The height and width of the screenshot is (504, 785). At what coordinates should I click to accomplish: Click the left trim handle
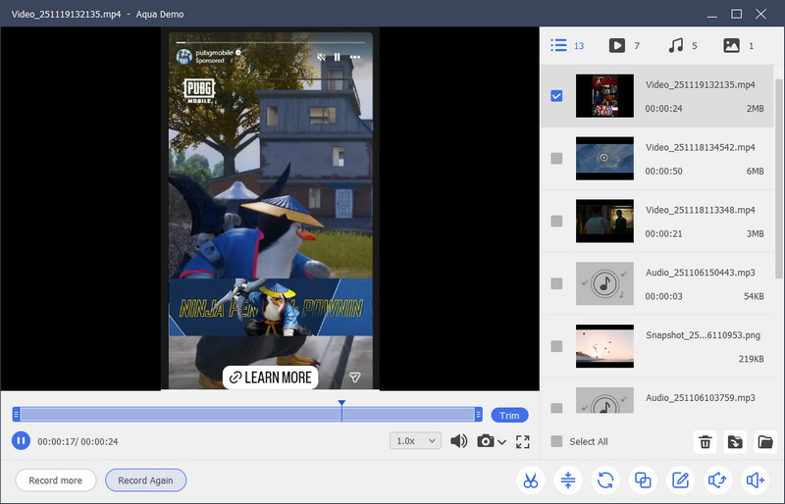[17, 415]
